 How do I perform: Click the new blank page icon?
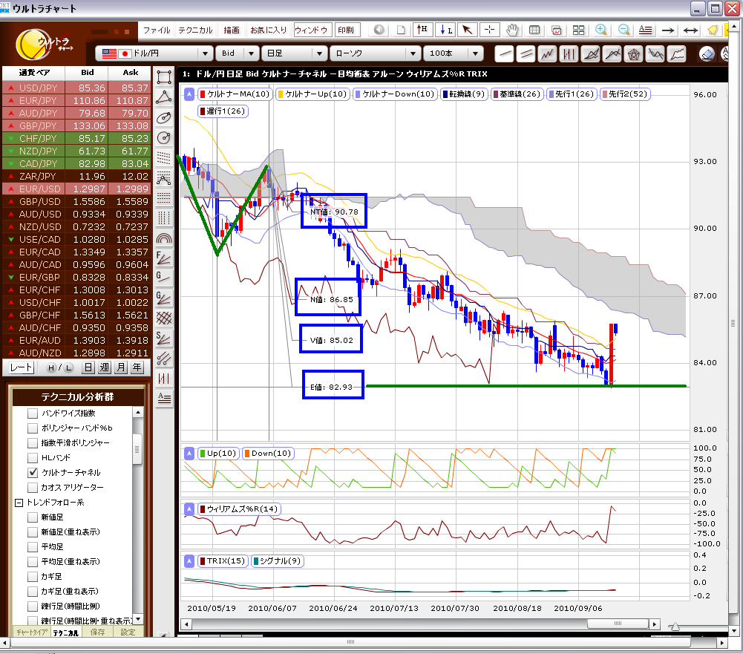coord(401,30)
